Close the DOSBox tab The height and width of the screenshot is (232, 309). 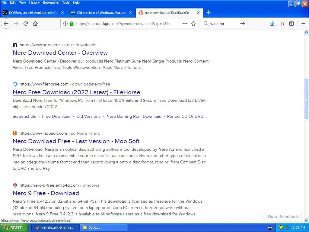[62, 13]
